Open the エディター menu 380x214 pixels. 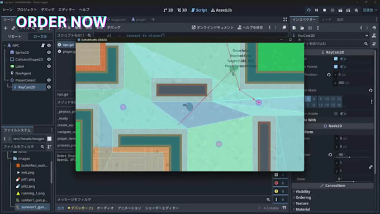[66, 9]
